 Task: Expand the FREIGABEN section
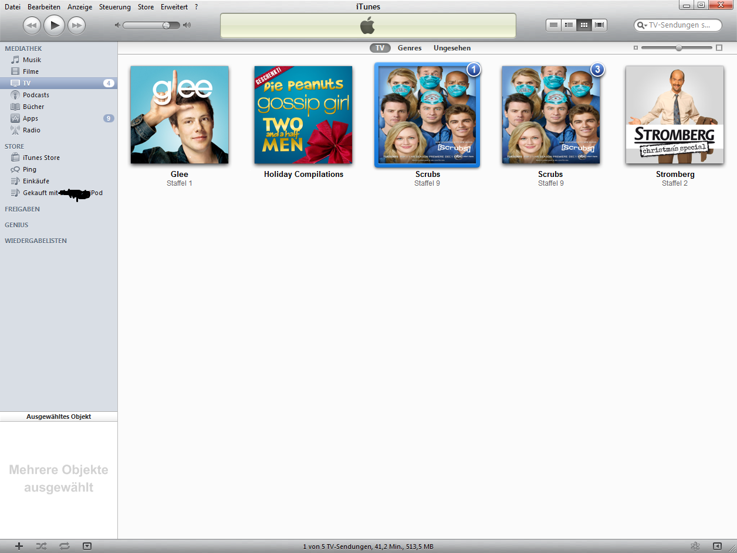coord(22,209)
